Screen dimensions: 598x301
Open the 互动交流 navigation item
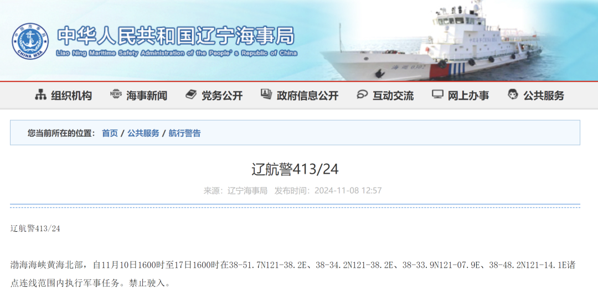tap(393, 96)
